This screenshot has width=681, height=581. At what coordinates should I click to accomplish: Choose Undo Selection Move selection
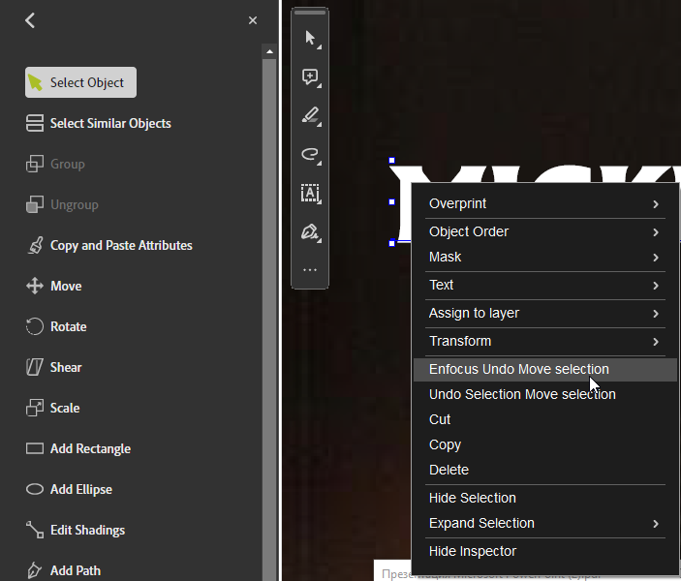[x=545, y=394]
